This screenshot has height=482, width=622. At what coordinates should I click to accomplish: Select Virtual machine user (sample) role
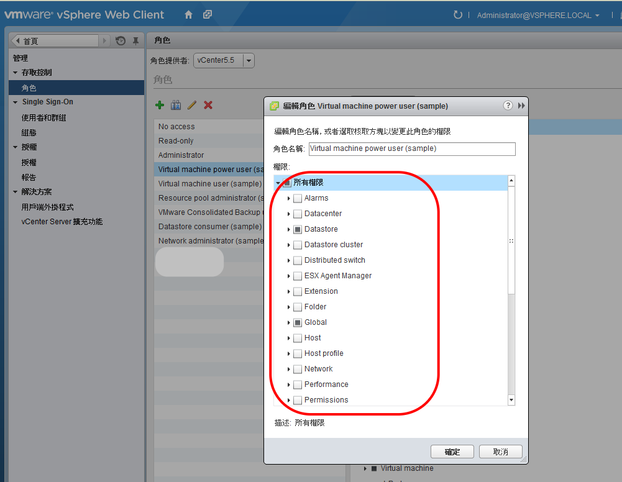(x=210, y=183)
